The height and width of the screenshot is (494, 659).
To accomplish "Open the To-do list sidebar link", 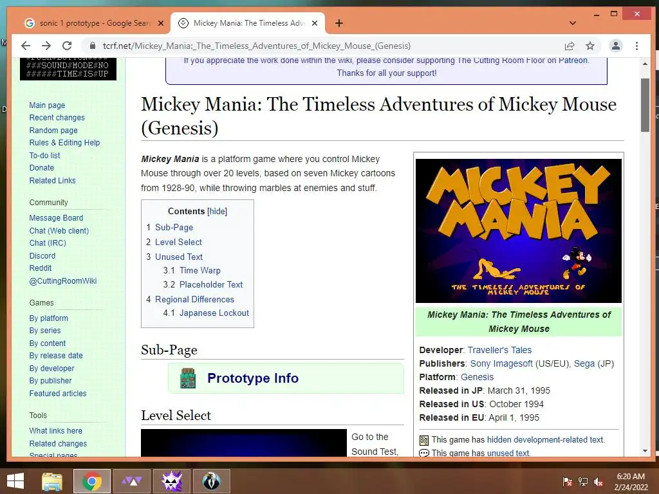I will pos(44,156).
